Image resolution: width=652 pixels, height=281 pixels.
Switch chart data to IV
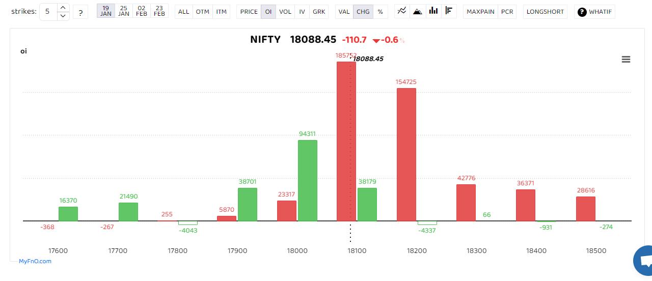tap(302, 12)
